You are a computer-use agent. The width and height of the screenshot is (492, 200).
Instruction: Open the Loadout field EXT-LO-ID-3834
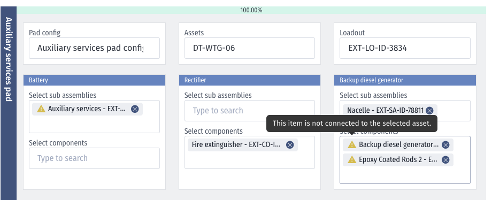pos(405,48)
